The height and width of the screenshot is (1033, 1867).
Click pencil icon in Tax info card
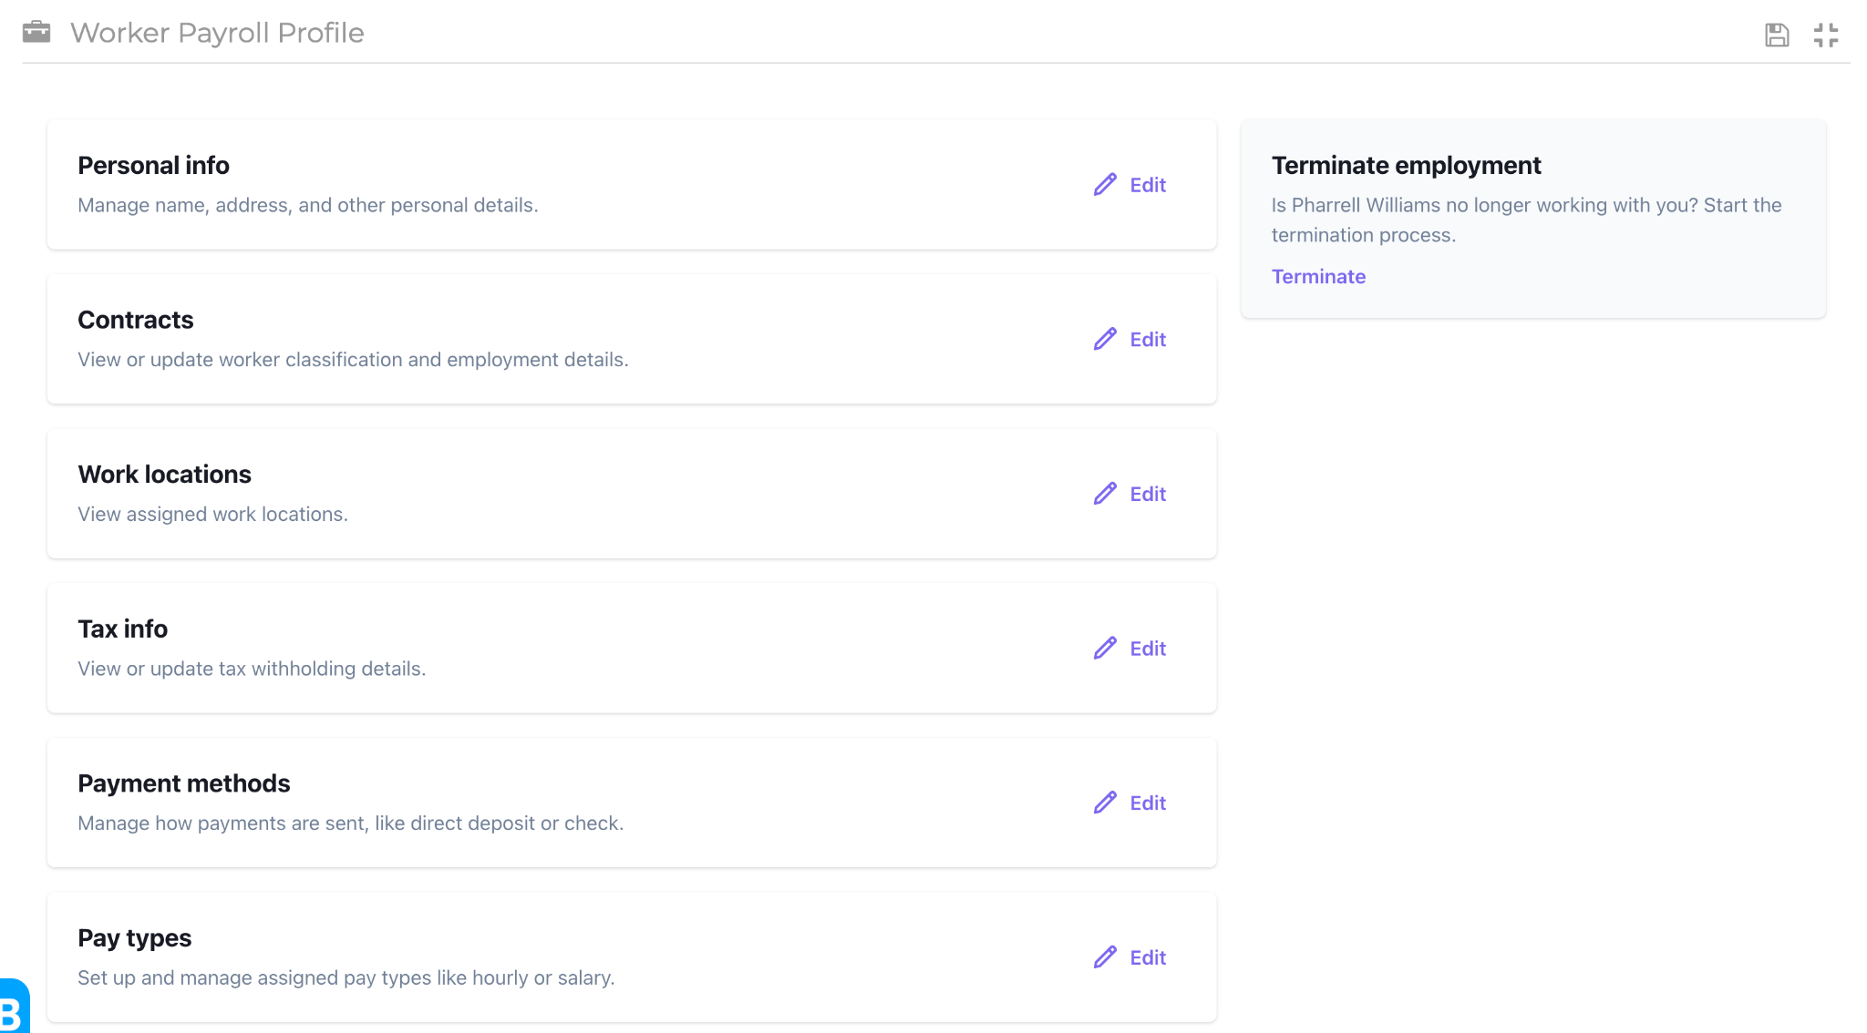1105,649
